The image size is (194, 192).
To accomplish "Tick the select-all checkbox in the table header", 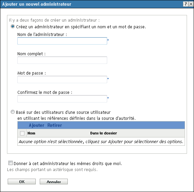I will 22,133.
